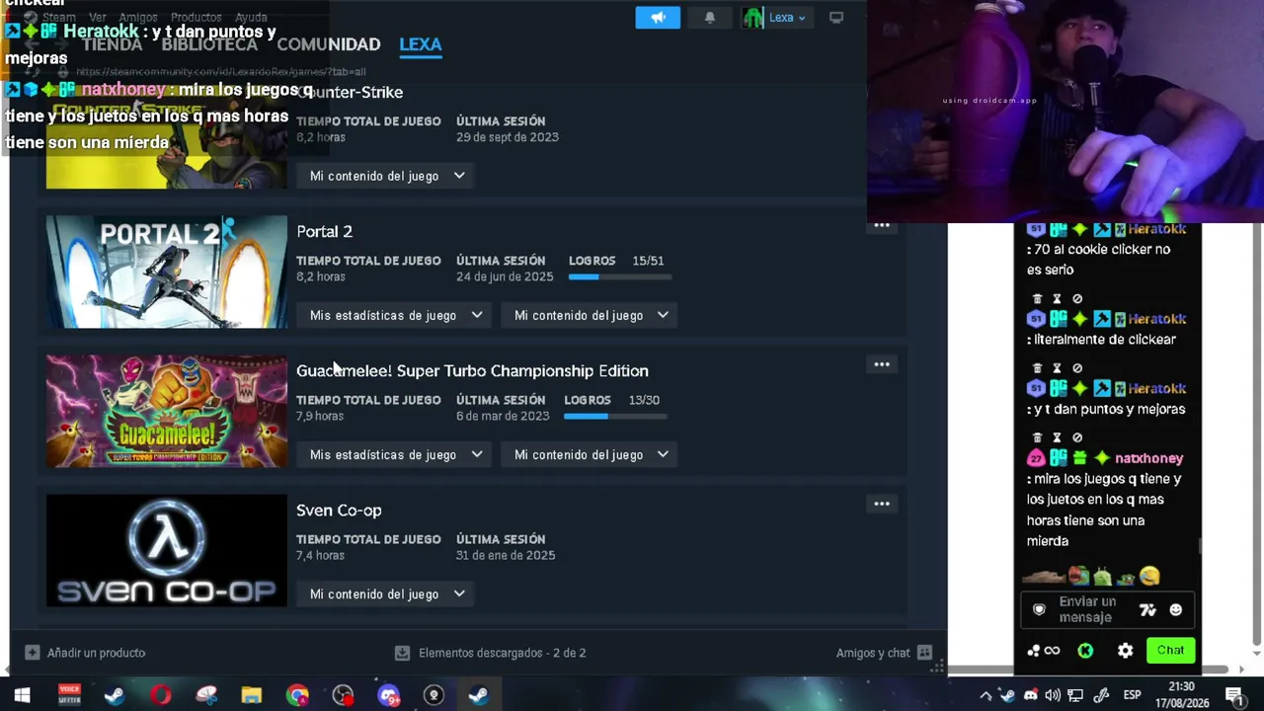Open the Lexa account dropdown
Image resolution: width=1264 pixels, height=711 pixels.
point(775,18)
